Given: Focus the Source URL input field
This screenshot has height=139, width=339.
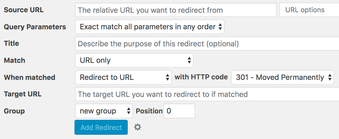Looking at the screenshot, I should [176, 10].
